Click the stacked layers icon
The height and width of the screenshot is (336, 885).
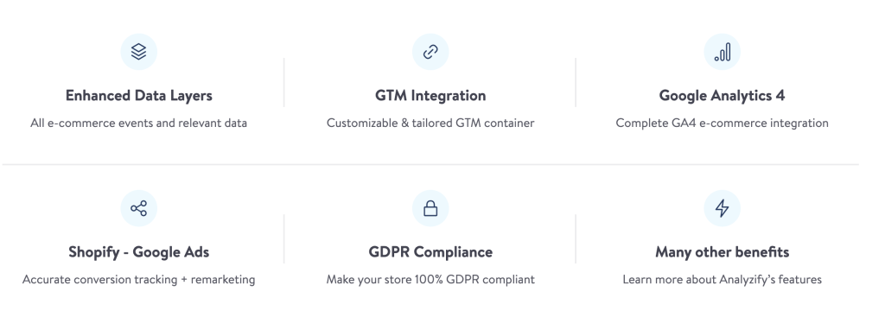coord(139,52)
